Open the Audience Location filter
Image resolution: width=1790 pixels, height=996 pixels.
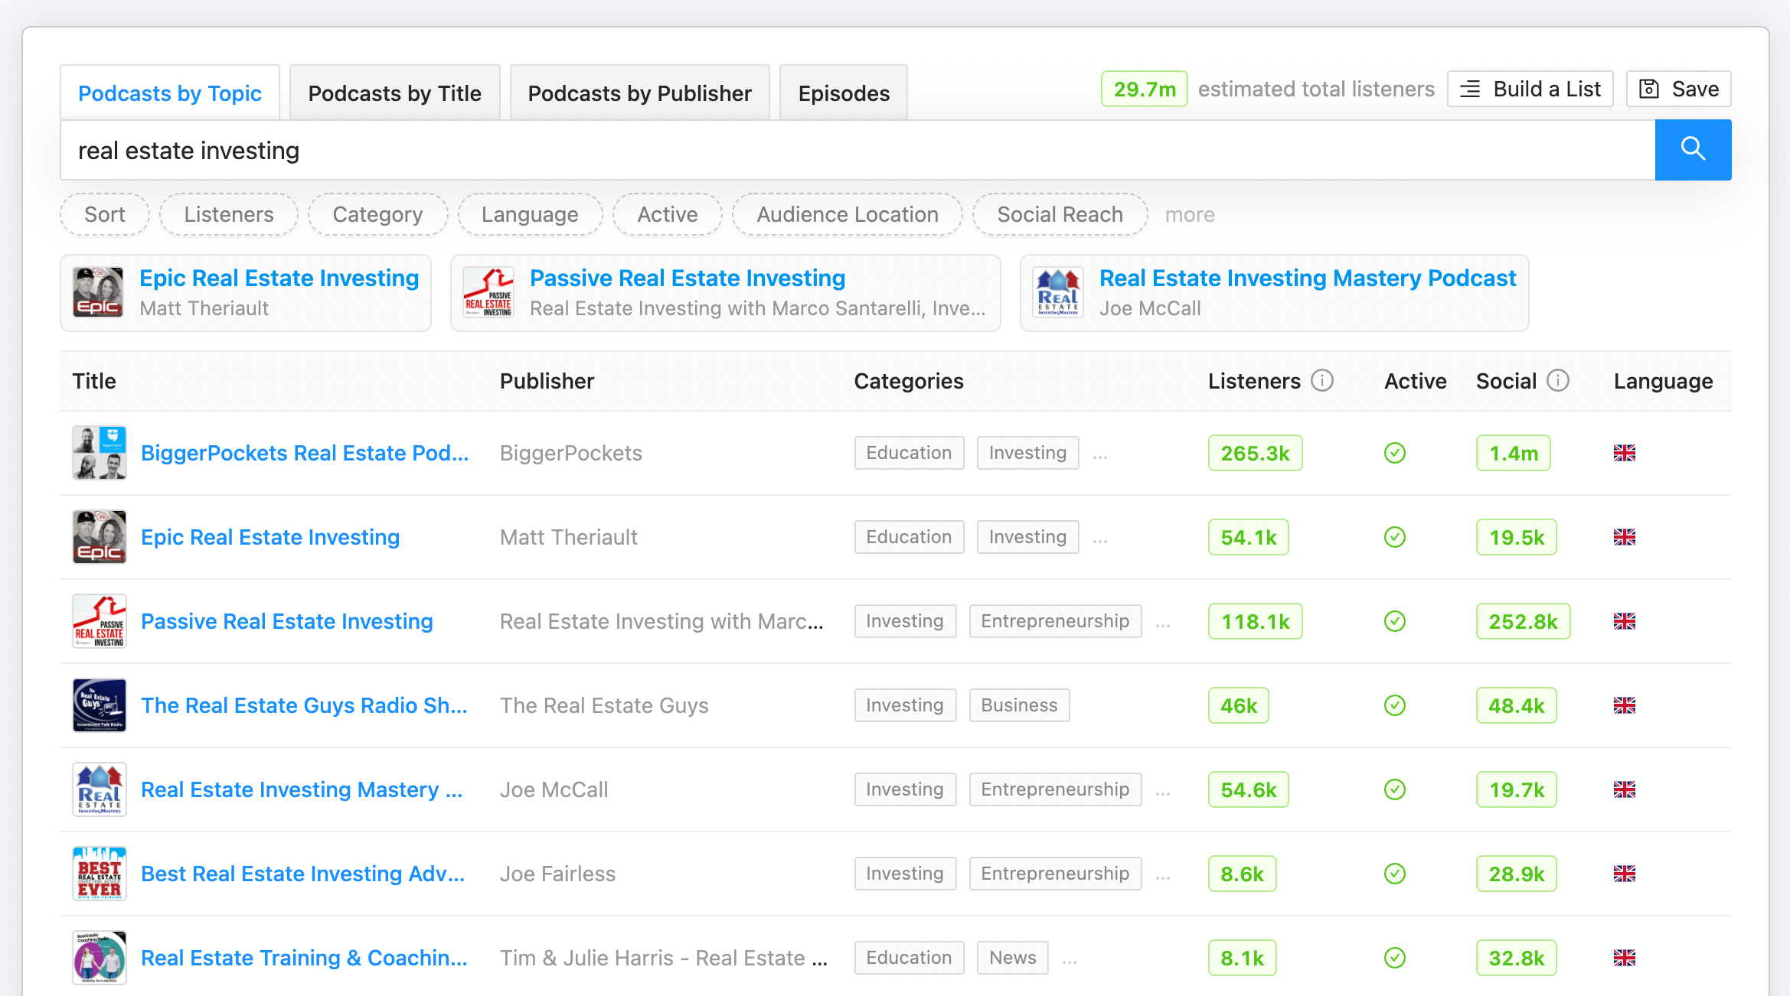click(x=848, y=214)
